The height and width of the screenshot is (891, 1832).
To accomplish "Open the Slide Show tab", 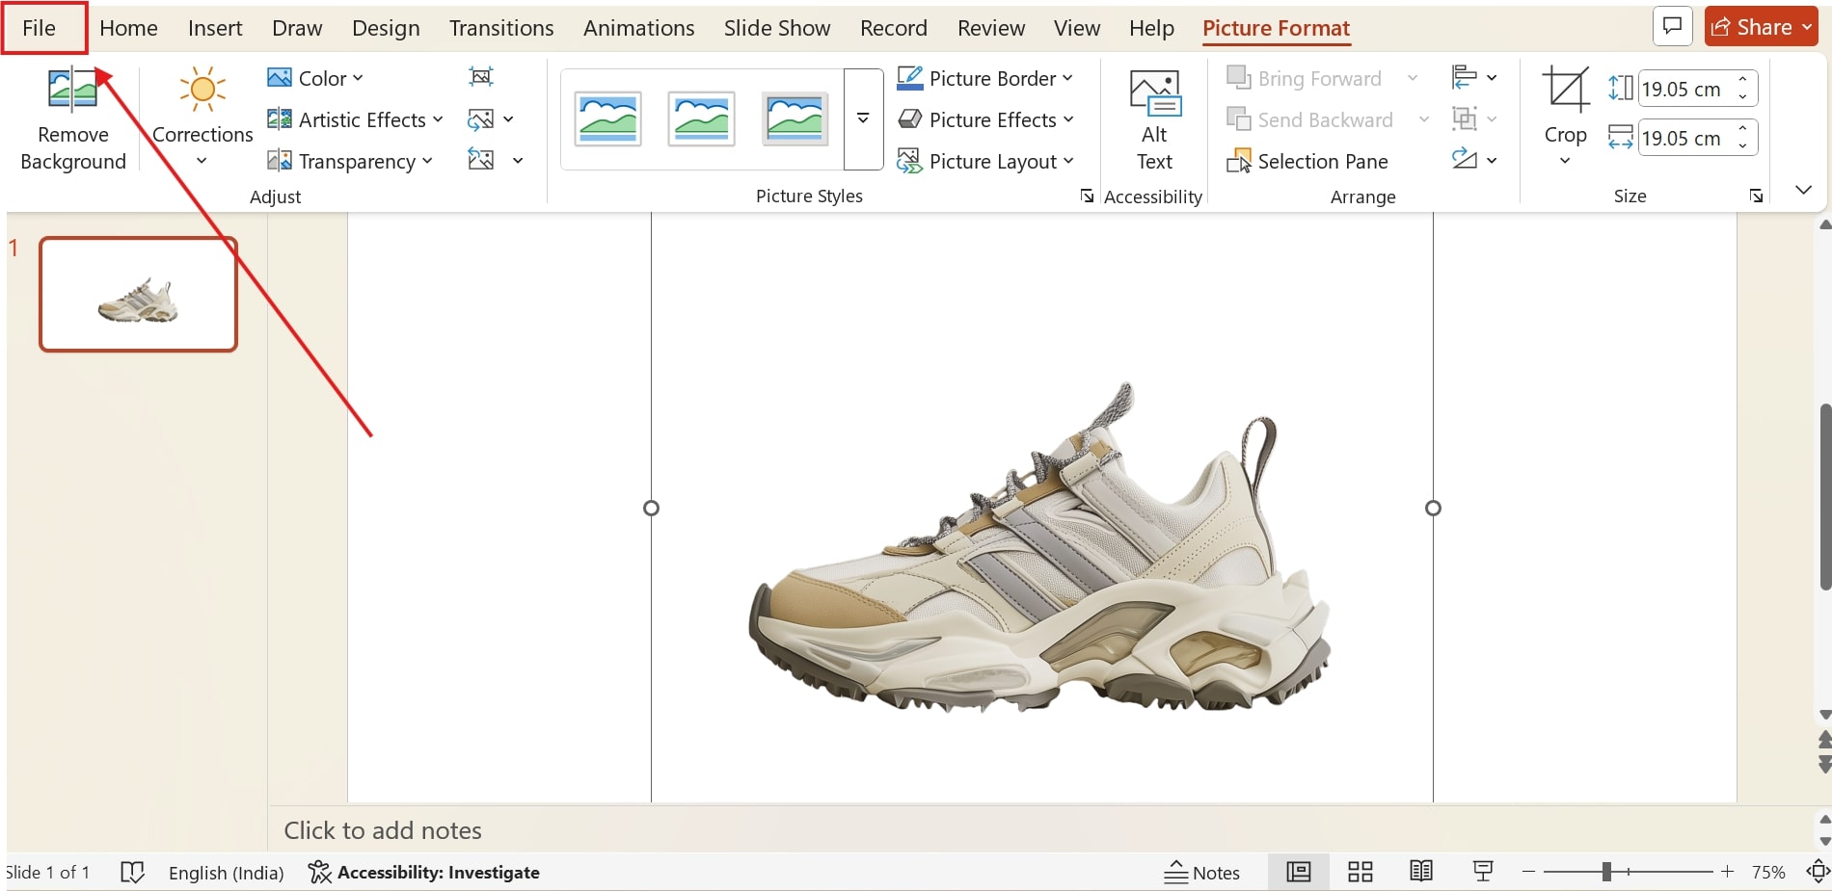I will 777,28.
